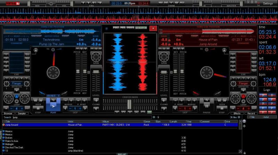Click seek fast-forward arrows on right deck
Image resolution: width=278 pixels, height=155 pixels.
tap(224, 100)
